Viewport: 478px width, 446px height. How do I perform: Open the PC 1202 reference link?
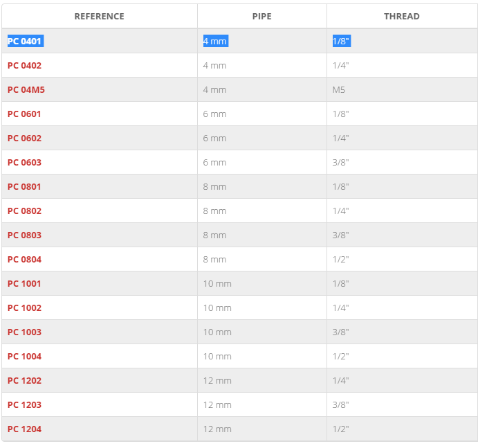[24, 380]
